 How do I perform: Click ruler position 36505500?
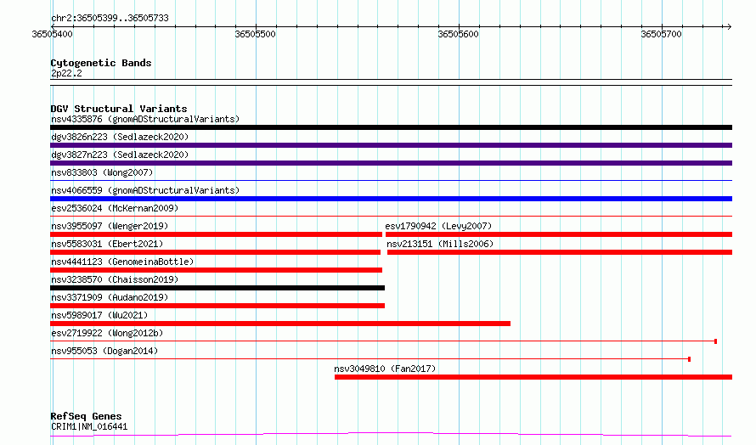pyautogui.click(x=255, y=34)
